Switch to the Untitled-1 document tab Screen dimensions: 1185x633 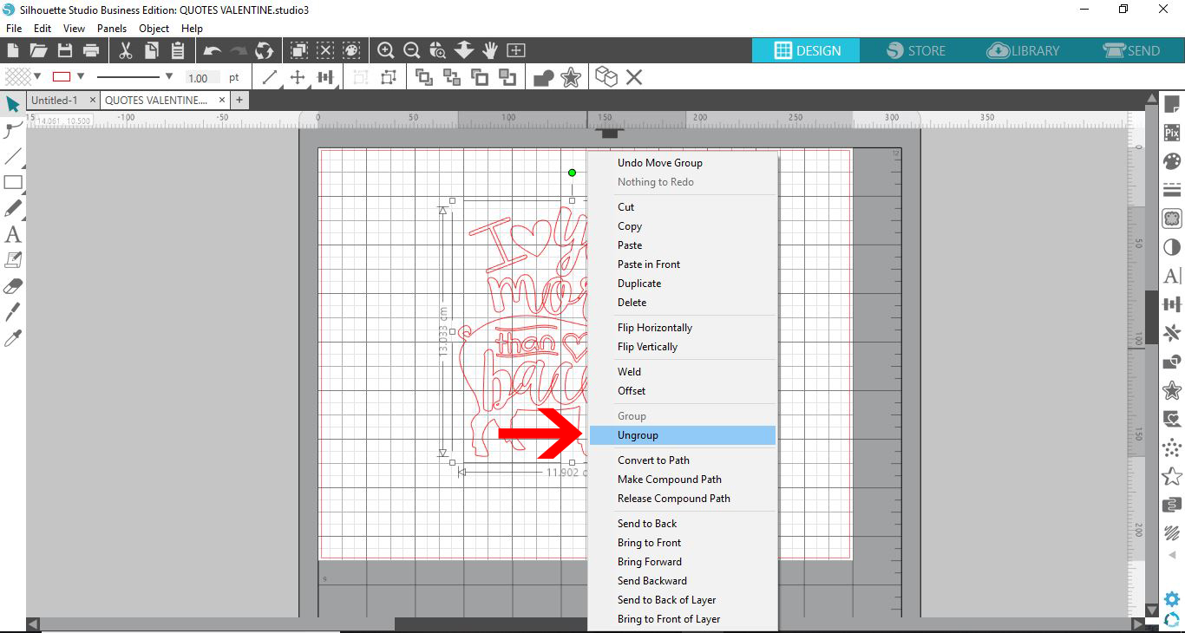pos(55,100)
